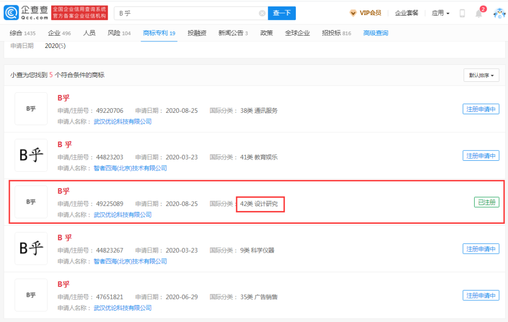Viewport: 508px width, 322px height.
Task: Open the 企业套餐 link
Action: pos(406,13)
